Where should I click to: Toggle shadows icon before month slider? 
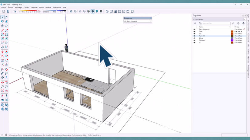pos(15,11)
